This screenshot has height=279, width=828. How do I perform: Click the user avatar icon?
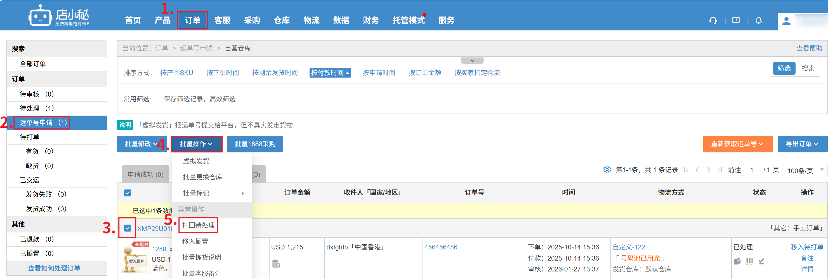click(x=786, y=21)
